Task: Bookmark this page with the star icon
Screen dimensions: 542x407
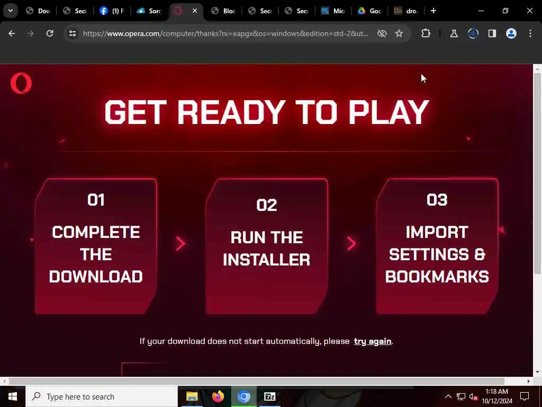Action: [x=399, y=33]
